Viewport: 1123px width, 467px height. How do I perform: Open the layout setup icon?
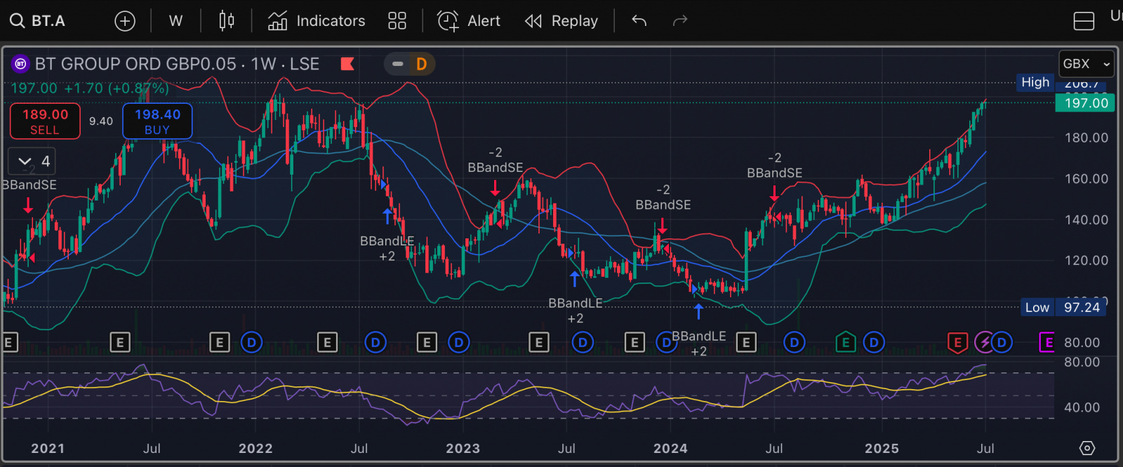(x=1084, y=21)
